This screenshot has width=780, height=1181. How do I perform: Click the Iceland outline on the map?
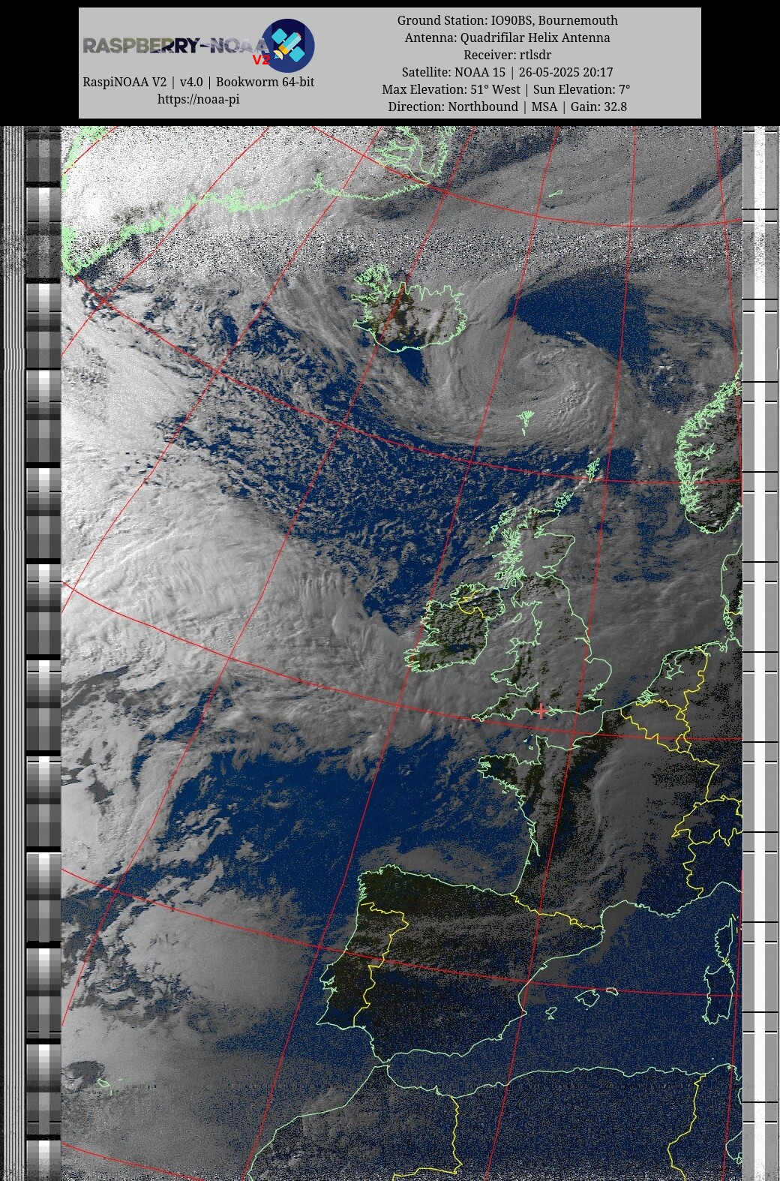409,309
